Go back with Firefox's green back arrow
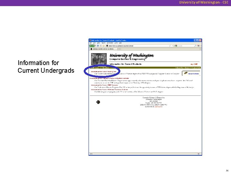This screenshot has height=173, width=231. coord(91,46)
